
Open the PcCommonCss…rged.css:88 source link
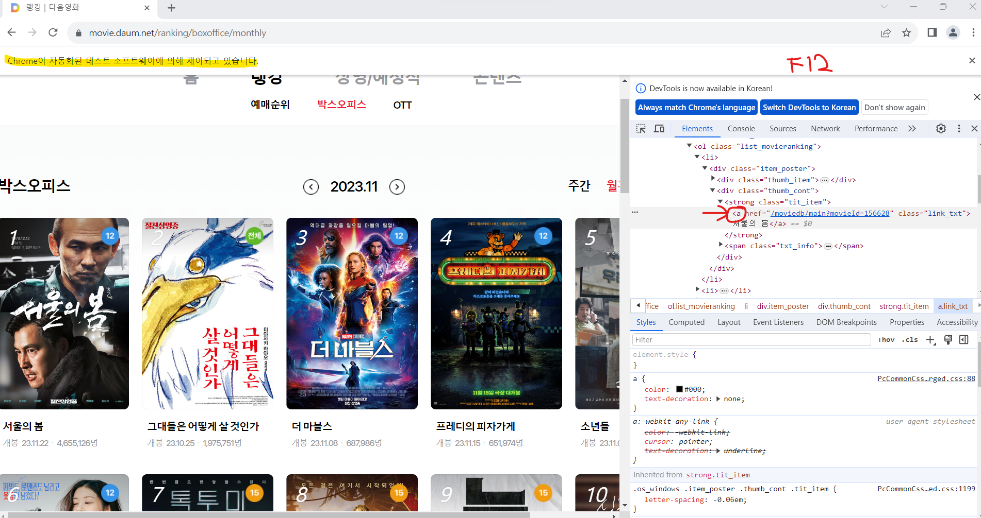click(x=926, y=378)
